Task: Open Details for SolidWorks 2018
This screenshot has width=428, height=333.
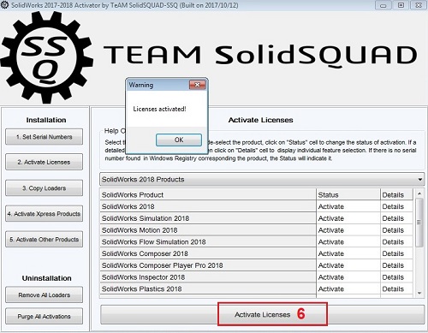Action: coord(396,206)
